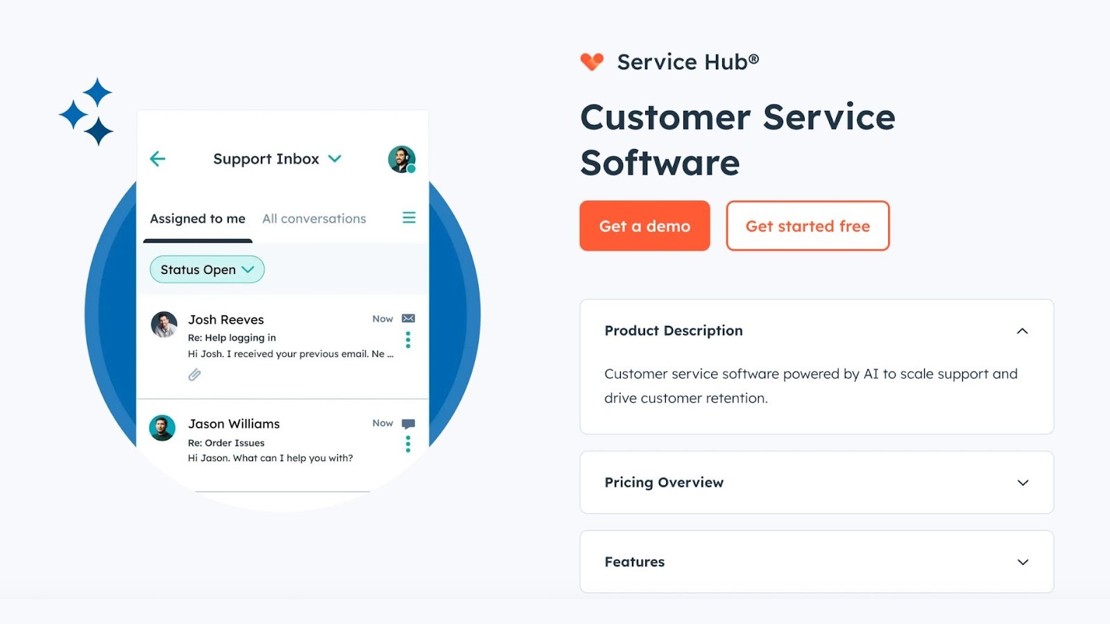Click the Get a demo button
The height and width of the screenshot is (624, 1110).
tap(644, 225)
